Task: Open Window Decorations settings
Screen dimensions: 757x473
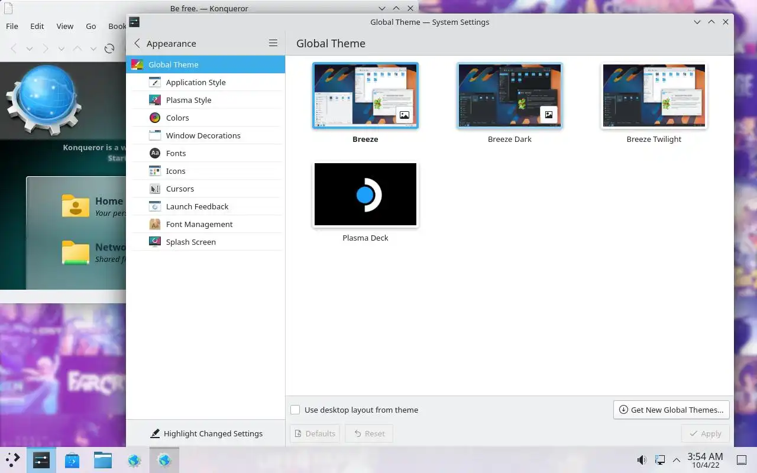Action: tap(205, 135)
